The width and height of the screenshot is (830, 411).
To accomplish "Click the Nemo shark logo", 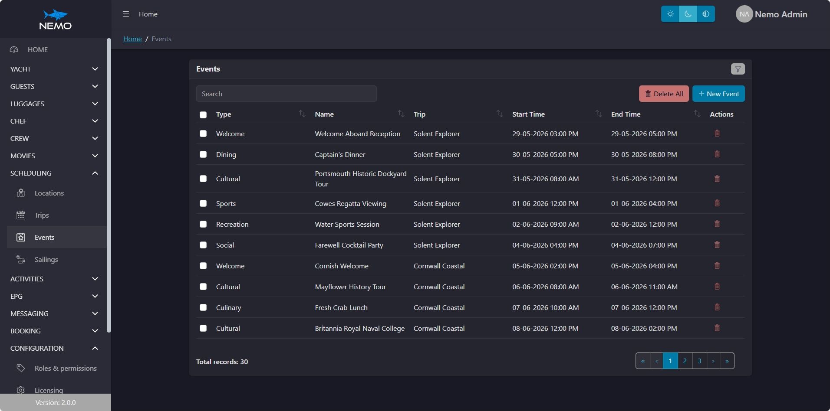I will click(56, 20).
